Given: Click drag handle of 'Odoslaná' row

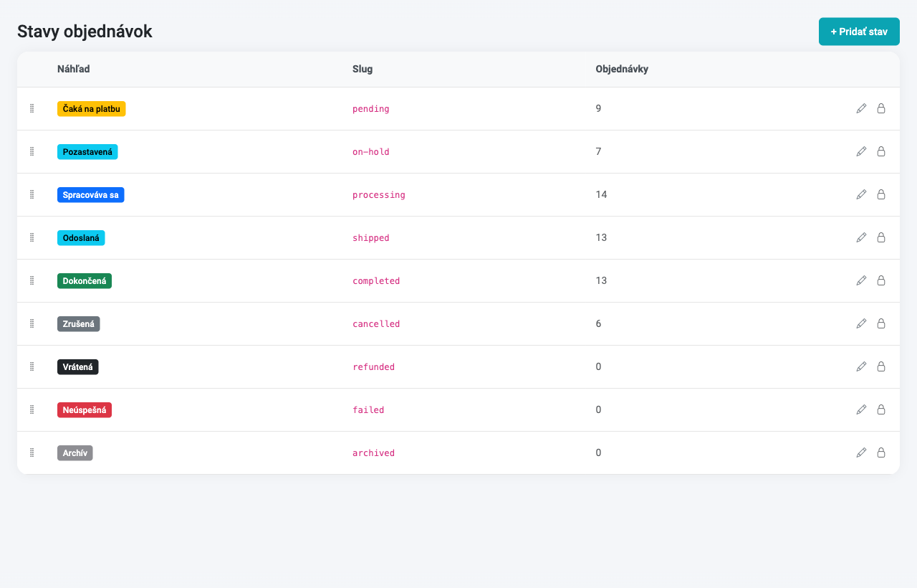Looking at the screenshot, I should 32,237.
